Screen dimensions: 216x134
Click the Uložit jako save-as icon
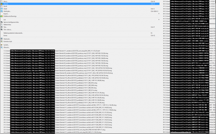2,11
